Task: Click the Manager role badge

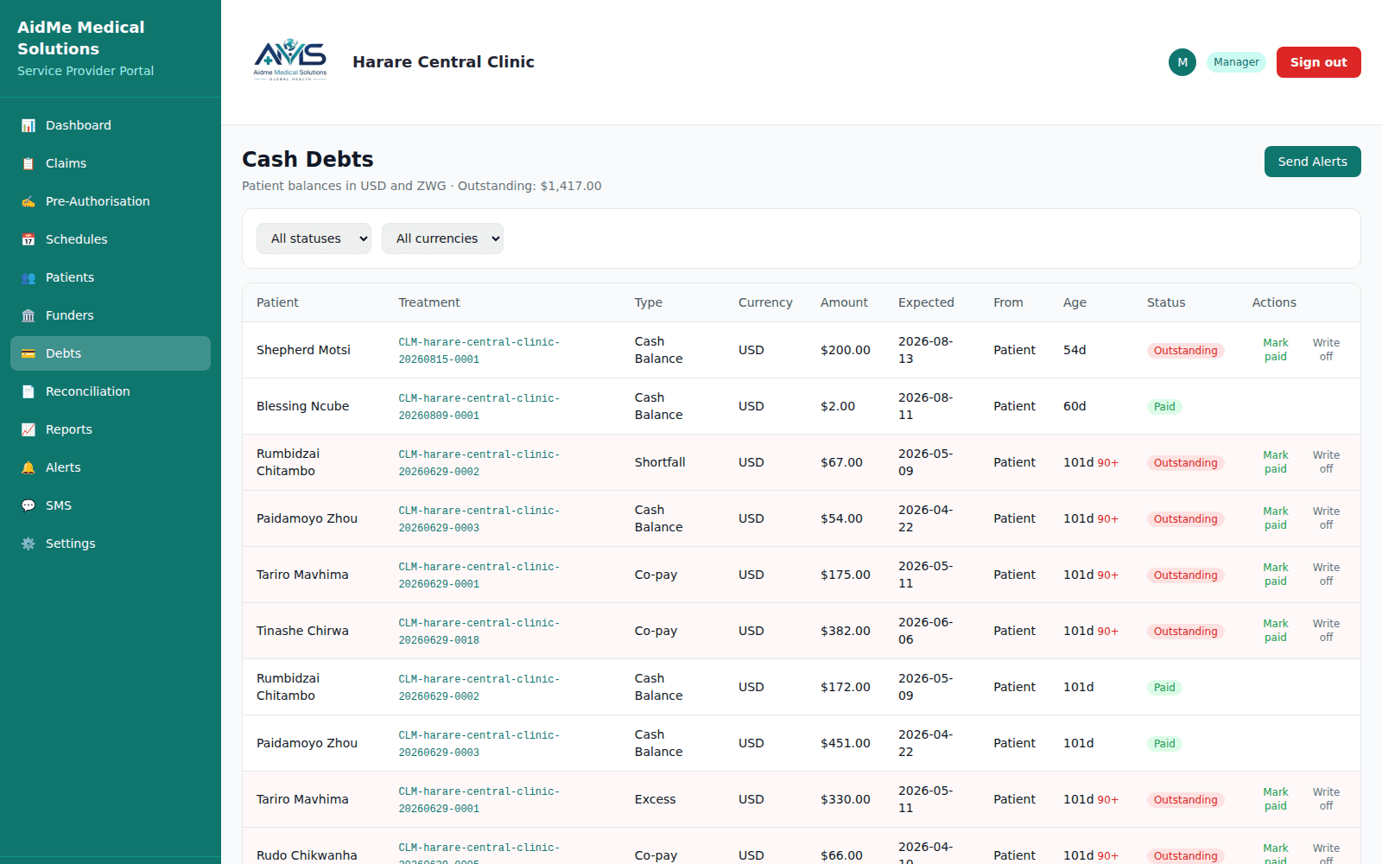Action: coord(1236,62)
